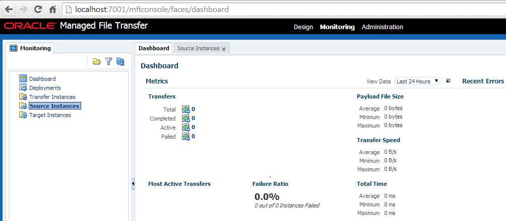Viewport: 506px width, 221px height.
Task: Open the Administration menu
Action: 383,27
